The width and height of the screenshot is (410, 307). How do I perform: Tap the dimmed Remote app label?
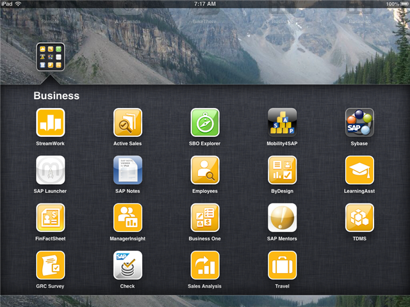coord(50,21)
